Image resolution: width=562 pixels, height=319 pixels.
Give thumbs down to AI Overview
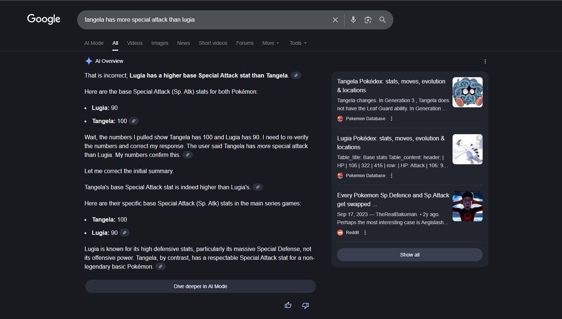(305, 305)
